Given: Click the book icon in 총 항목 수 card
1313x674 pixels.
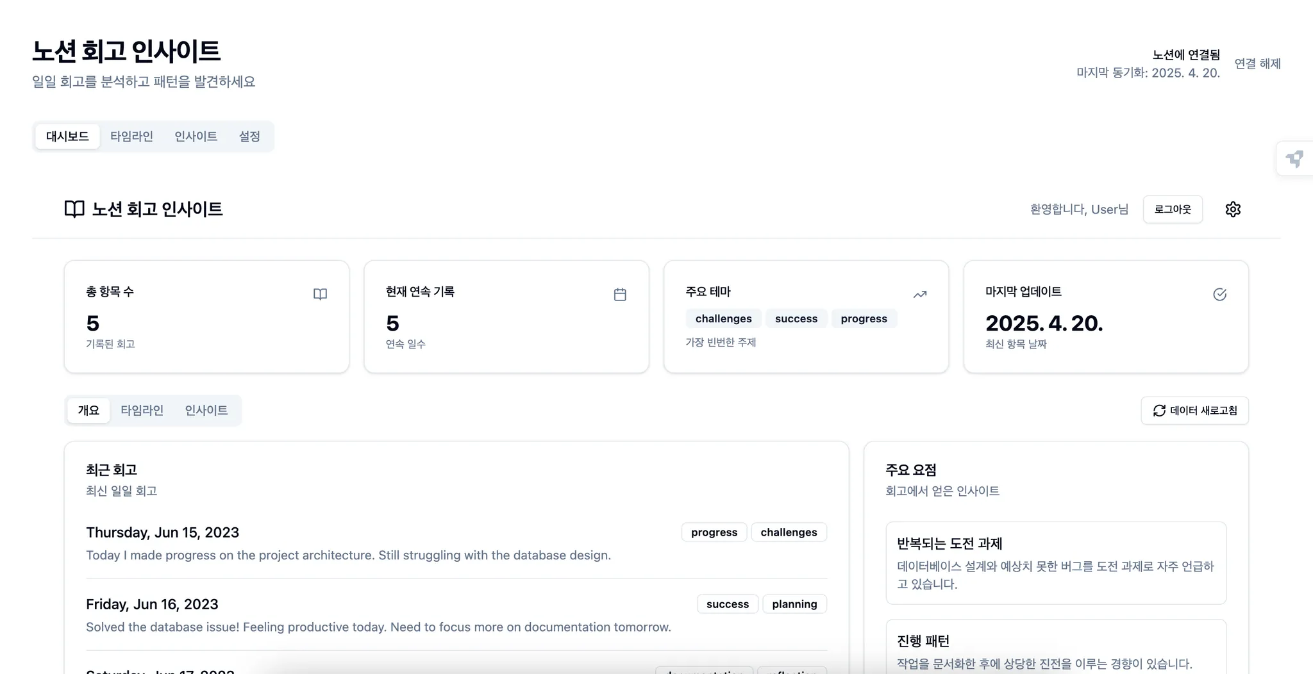Looking at the screenshot, I should pyautogui.click(x=320, y=294).
